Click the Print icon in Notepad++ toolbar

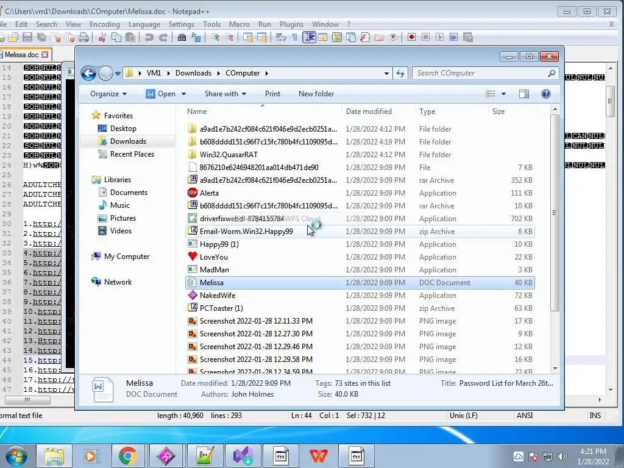click(x=83, y=37)
